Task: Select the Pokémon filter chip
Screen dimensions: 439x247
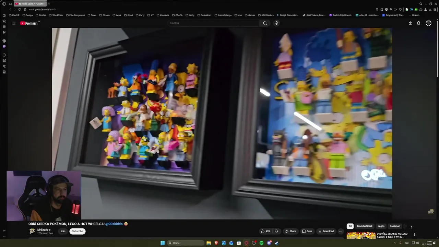Action: tap(395, 226)
